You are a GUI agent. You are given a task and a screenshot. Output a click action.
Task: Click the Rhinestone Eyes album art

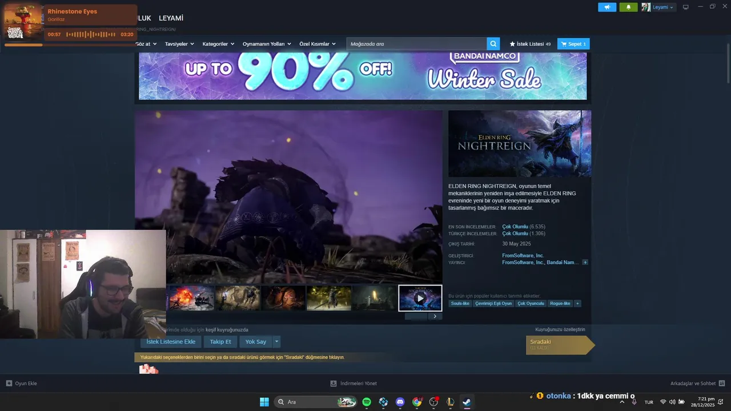coord(23,23)
